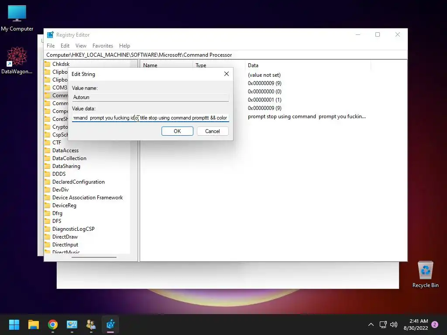Open the user accounts taskbar icon
Screen dimensions: 447x335
tap(91, 325)
